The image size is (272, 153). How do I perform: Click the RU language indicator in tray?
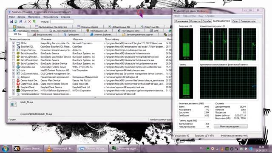(201, 148)
